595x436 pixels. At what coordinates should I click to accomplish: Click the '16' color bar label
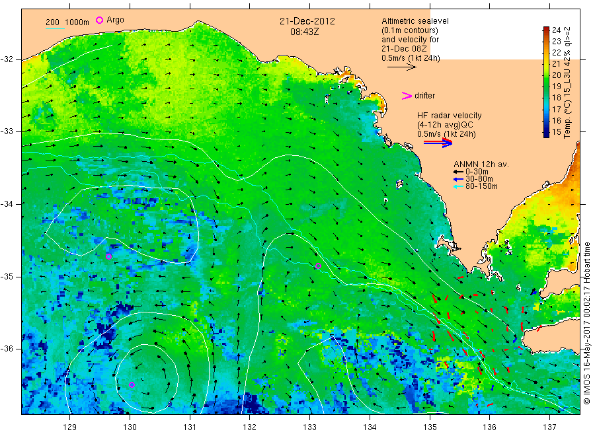point(556,121)
